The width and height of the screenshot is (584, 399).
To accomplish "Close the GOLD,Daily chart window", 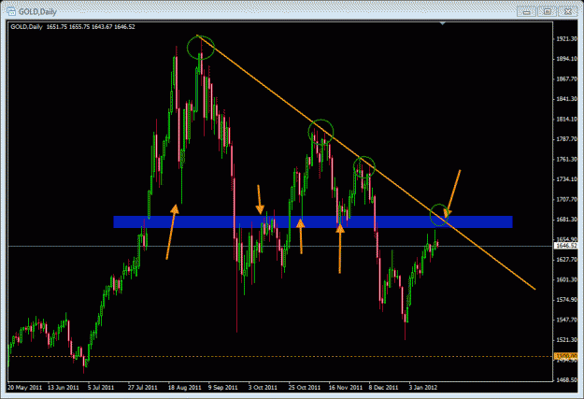I will [x=567, y=12].
